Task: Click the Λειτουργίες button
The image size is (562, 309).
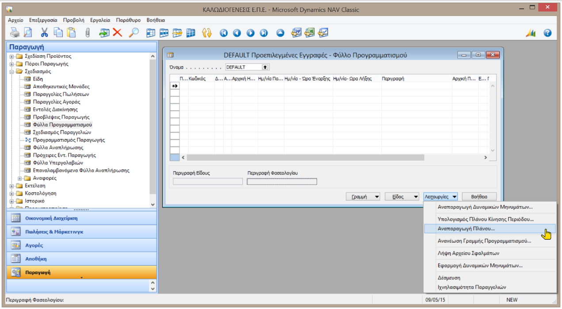Action: [440, 197]
